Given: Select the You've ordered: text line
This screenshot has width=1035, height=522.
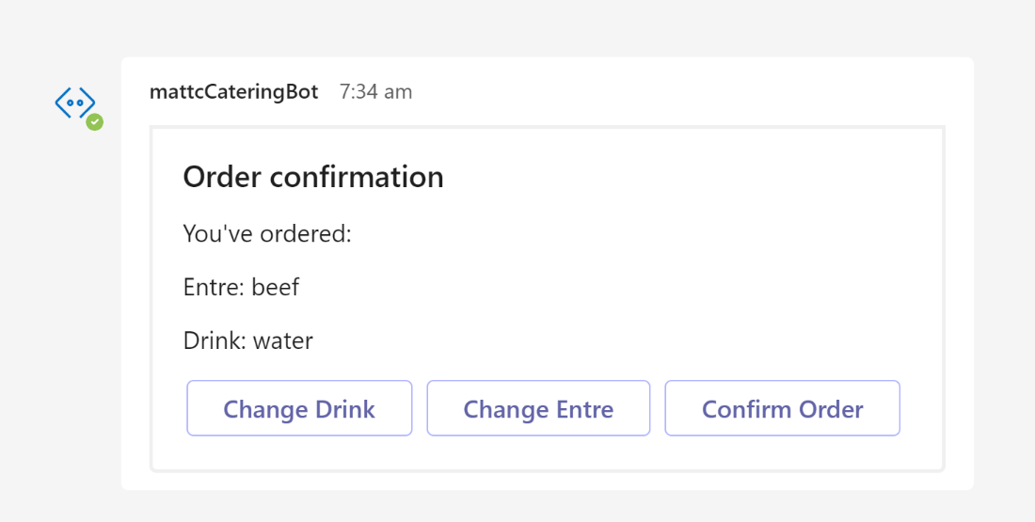Looking at the screenshot, I should 267,233.
